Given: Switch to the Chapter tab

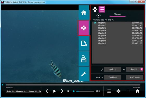Looking at the screenshot, I should 118,14.
